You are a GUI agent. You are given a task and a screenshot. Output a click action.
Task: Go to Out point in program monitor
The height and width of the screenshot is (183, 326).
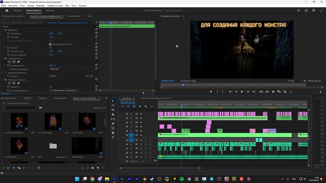(254, 92)
